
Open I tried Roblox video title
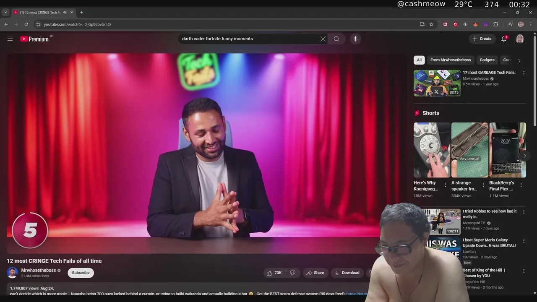coord(490,214)
